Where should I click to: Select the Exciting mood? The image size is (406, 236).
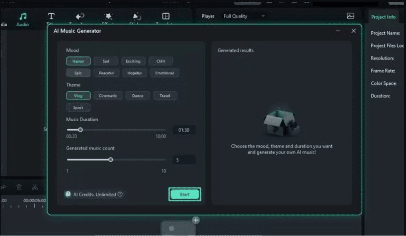[x=133, y=61]
